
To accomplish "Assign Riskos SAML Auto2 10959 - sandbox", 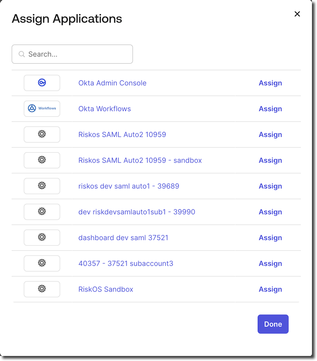I will (x=270, y=160).
